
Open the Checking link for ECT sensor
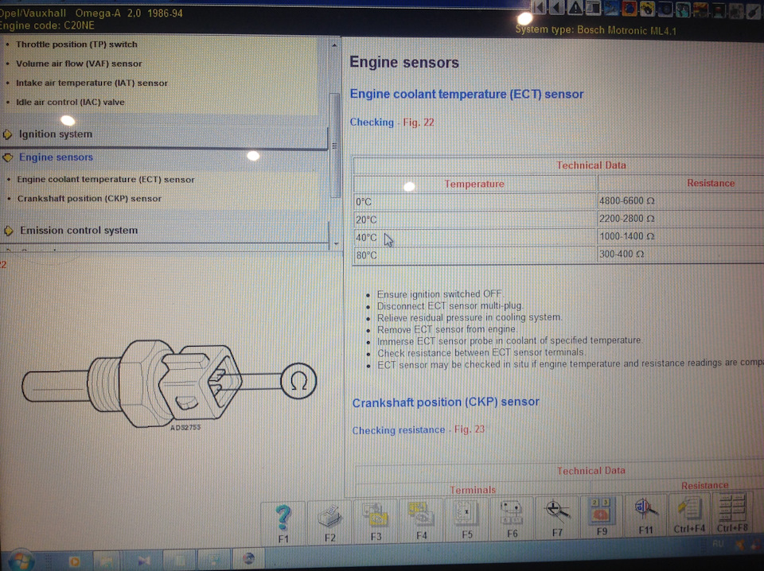372,122
